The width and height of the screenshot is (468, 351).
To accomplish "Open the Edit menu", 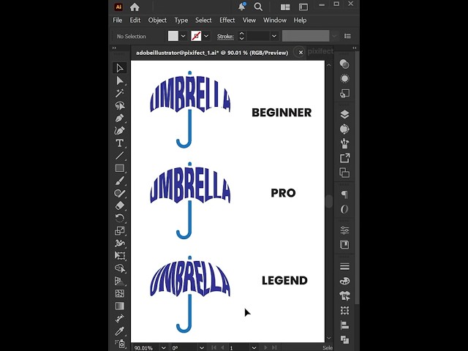I will click(x=135, y=20).
